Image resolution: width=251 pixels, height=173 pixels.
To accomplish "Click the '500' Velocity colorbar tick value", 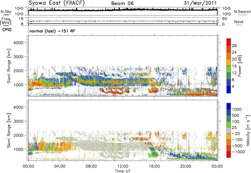I will 235,116.
